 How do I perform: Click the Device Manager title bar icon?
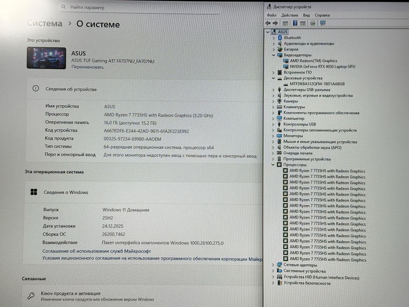pyautogui.click(x=269, y=7)
